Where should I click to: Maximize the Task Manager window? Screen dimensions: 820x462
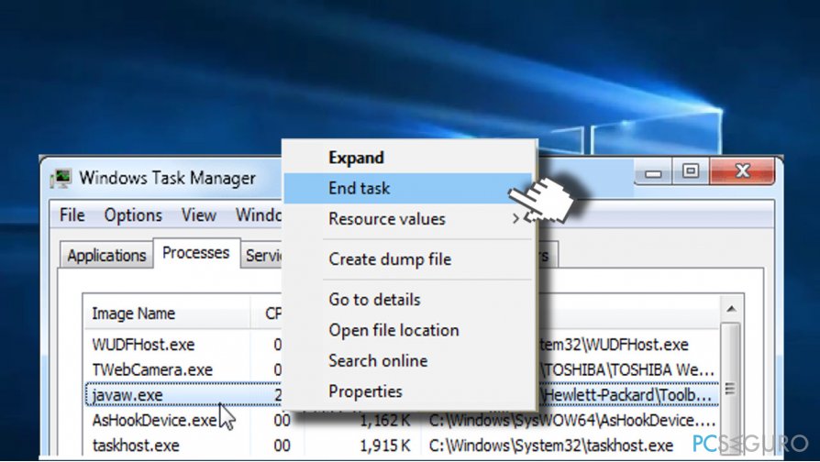click(691, 171)
